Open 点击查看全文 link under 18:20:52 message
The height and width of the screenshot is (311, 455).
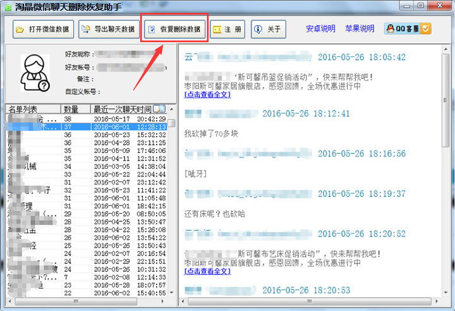tap(207, 271)
